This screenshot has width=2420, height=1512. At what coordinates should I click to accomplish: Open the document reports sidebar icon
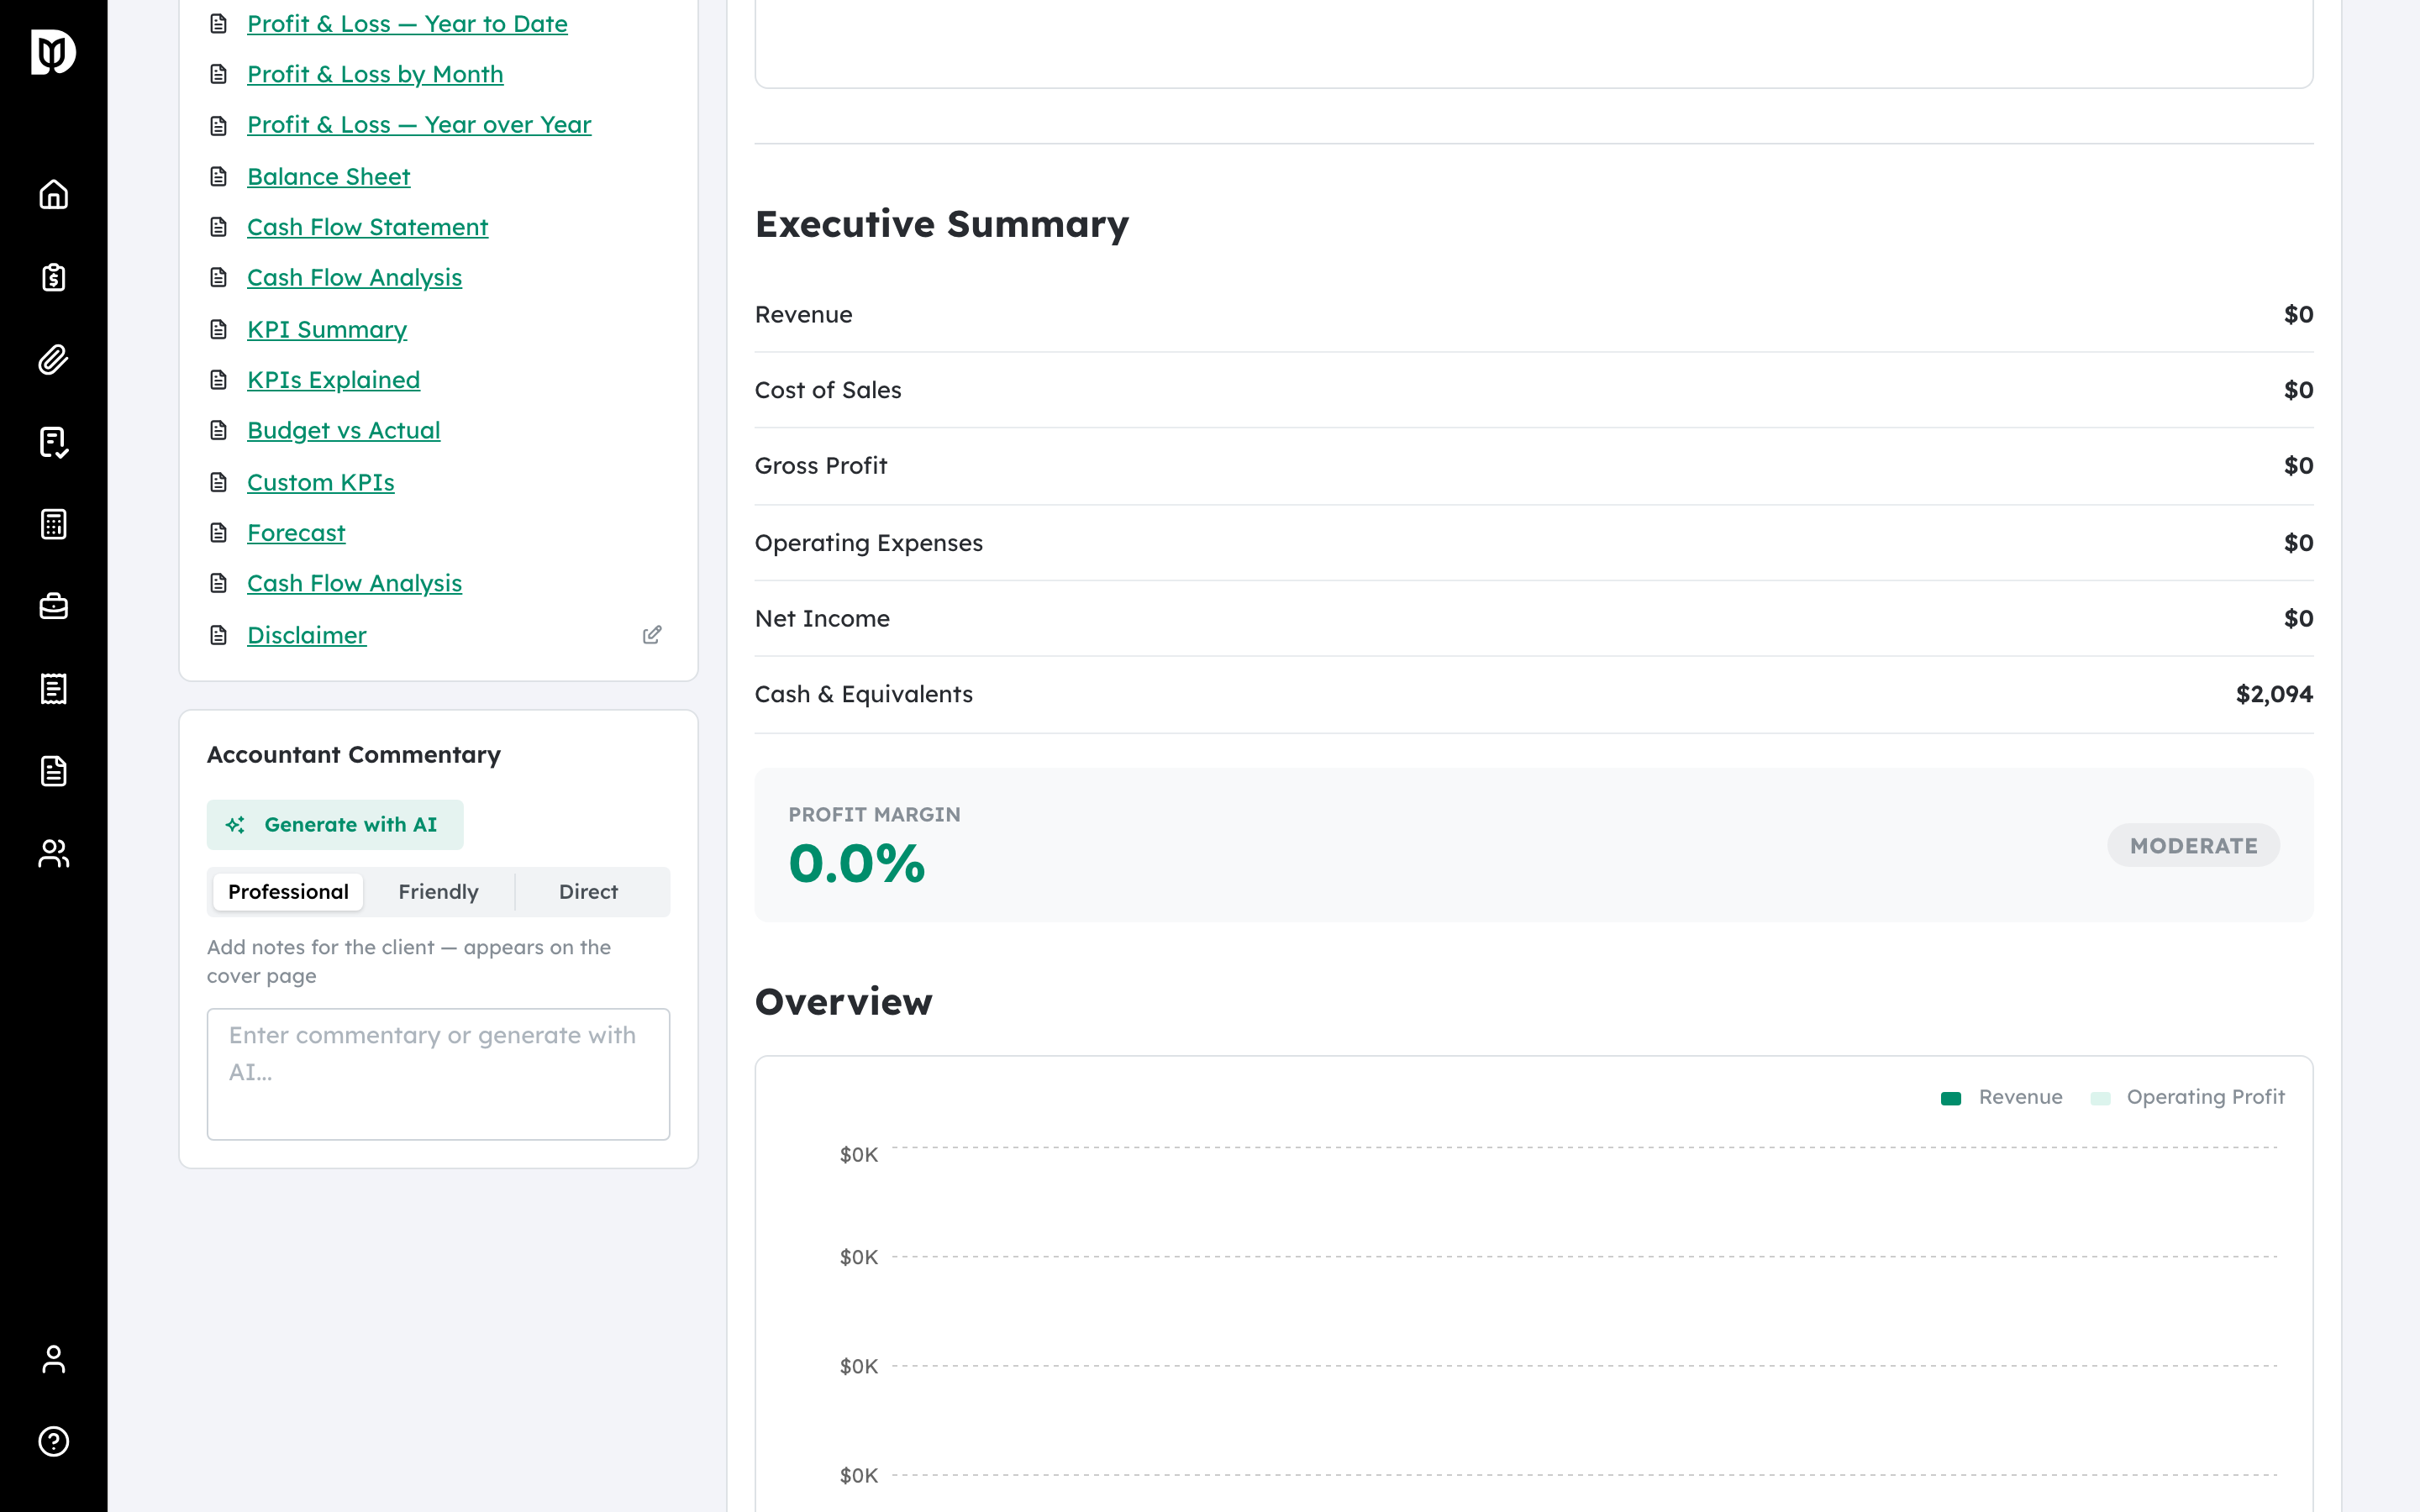[53, 771]
